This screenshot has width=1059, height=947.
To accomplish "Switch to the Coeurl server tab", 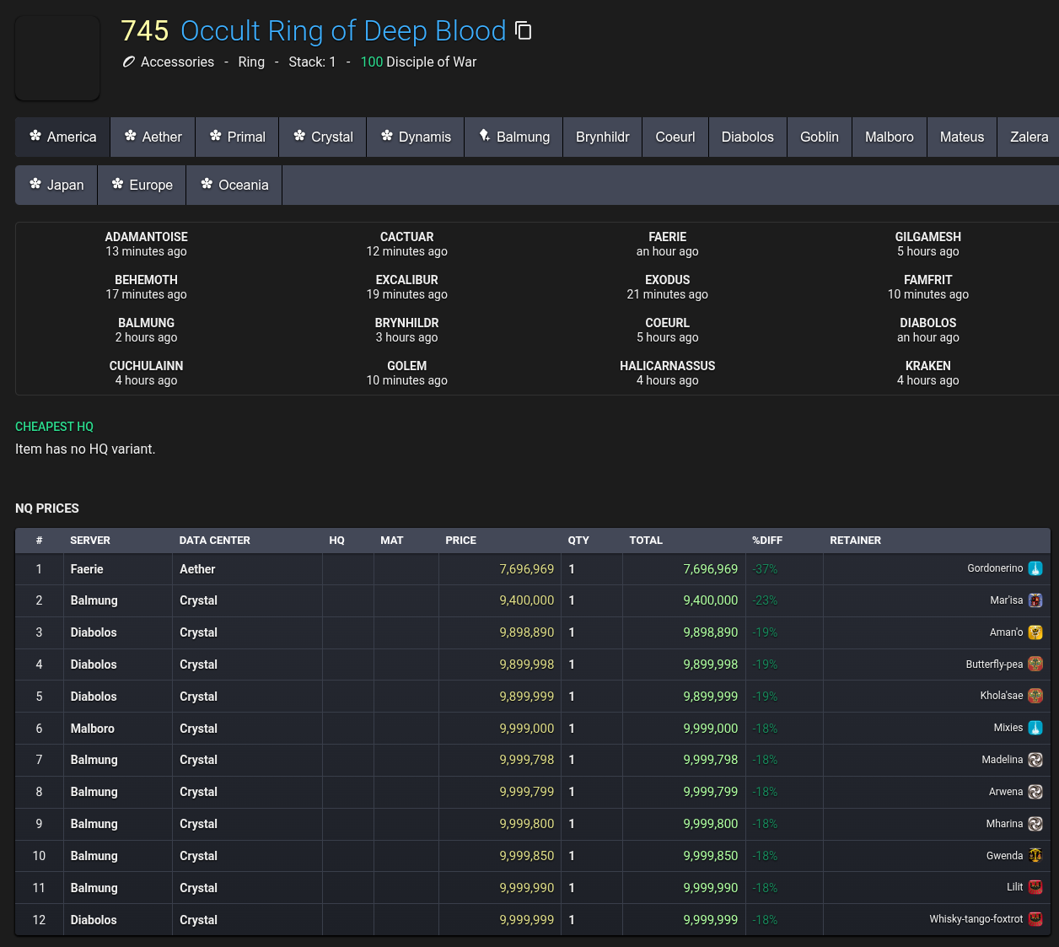I will (x=675, y=137).
